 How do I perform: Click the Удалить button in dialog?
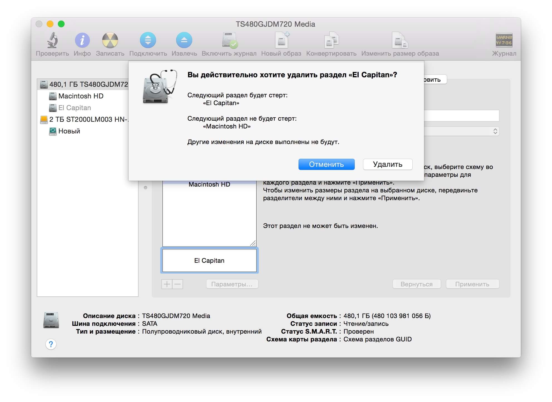[388, 164]
